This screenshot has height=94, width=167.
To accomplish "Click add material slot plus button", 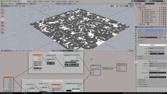I will (165, 30).
